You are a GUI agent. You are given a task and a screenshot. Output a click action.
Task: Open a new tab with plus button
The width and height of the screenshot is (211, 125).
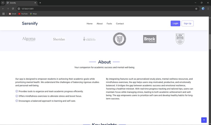click(x=40, y=3)
